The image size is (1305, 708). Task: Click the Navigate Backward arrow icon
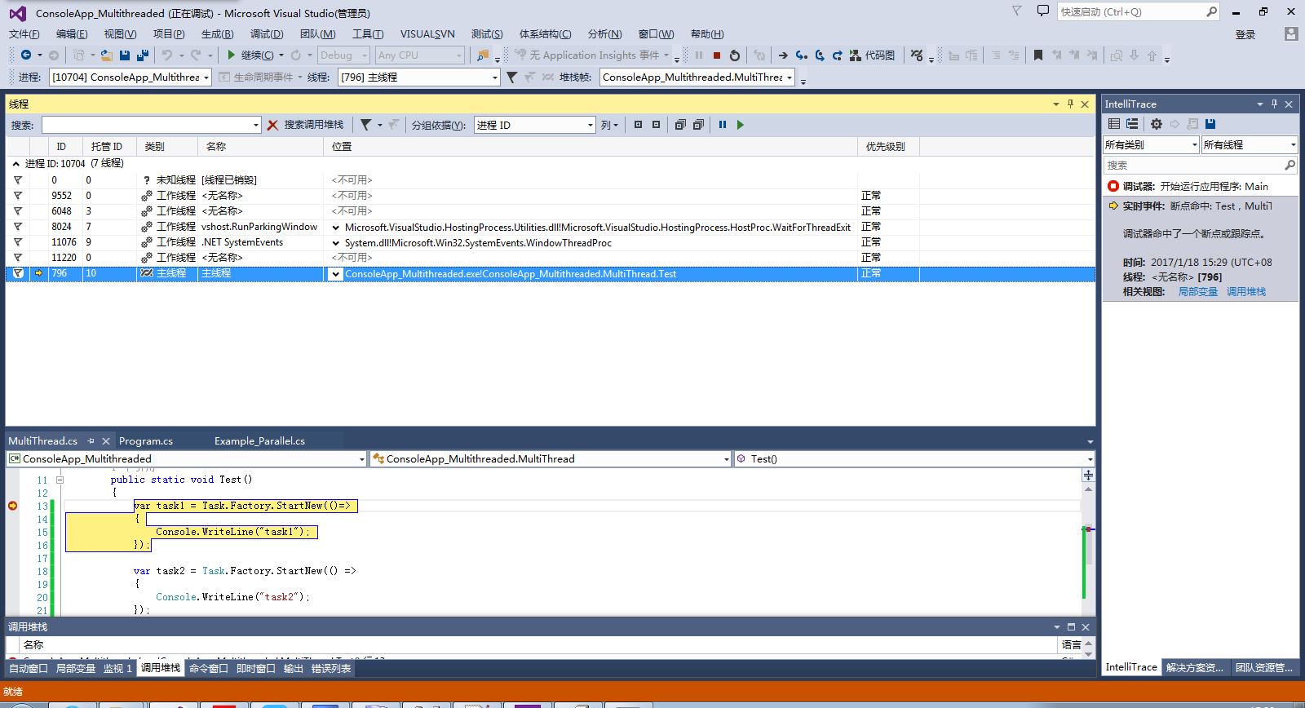tap(26, 55)
